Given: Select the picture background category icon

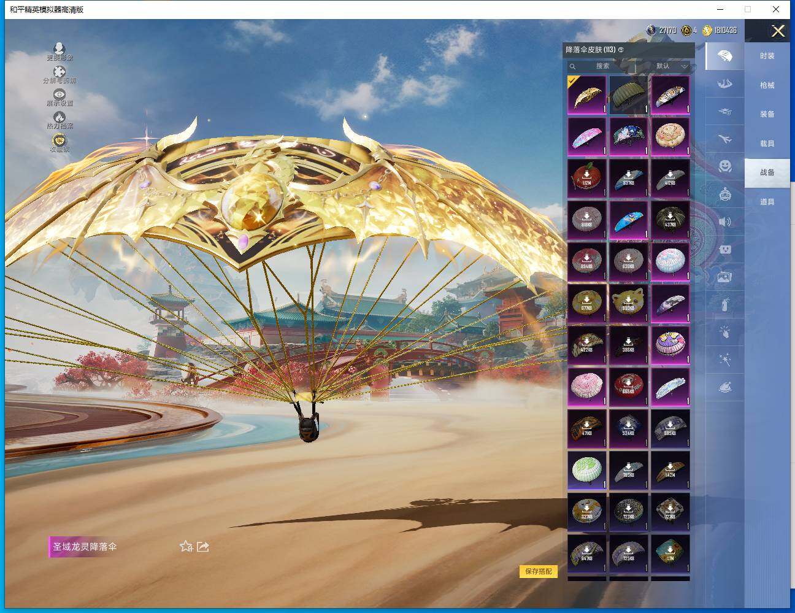Looking at the screenshot, I should 724,277.
